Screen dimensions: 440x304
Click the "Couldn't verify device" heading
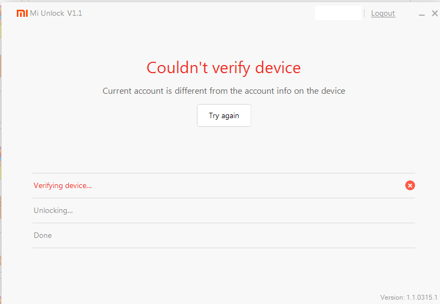coord(224,68)
